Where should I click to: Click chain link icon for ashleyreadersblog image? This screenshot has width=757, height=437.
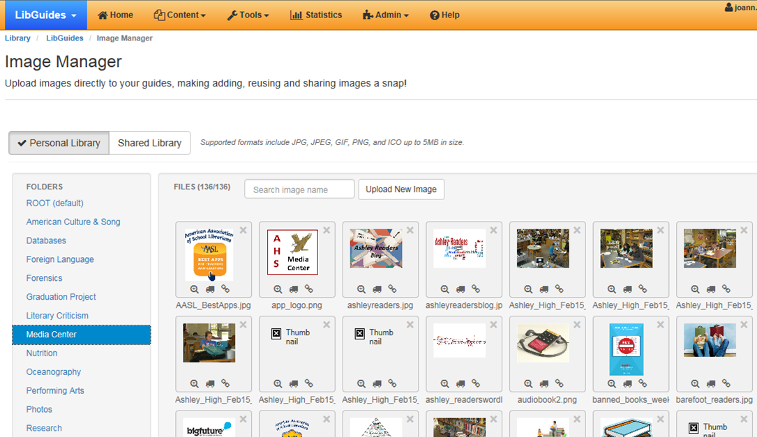pos(476,289)
